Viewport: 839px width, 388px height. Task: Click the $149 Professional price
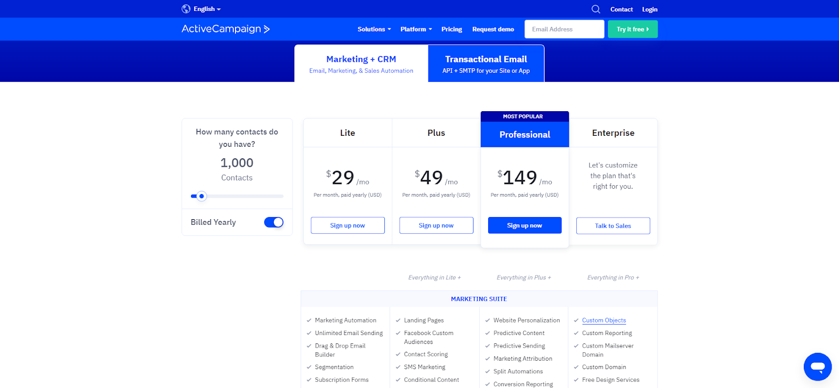pyautogui.click(x=524, y=178)
